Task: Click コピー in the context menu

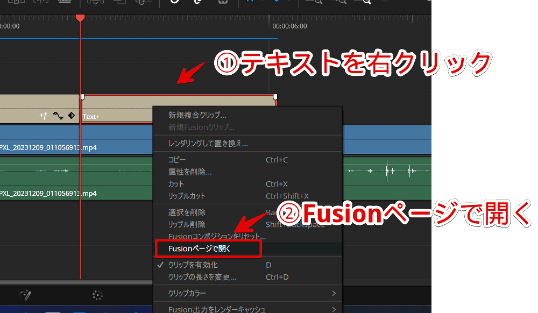Action: [x=178, y=160]
